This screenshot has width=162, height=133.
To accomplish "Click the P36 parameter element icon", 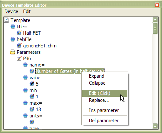I will pyautogui.click(x=19, y=58).
